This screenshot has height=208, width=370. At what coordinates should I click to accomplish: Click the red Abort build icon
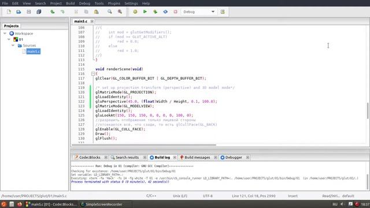175,12
